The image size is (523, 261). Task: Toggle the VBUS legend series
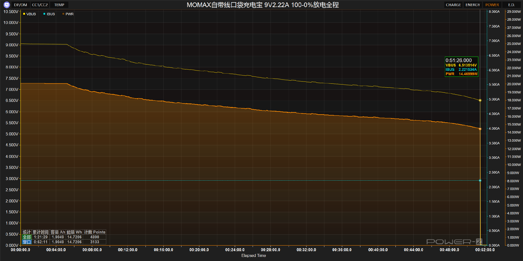29,14
